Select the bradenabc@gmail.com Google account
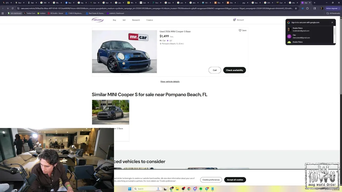This screenshot has width=342, height=192. pos(310,29)
